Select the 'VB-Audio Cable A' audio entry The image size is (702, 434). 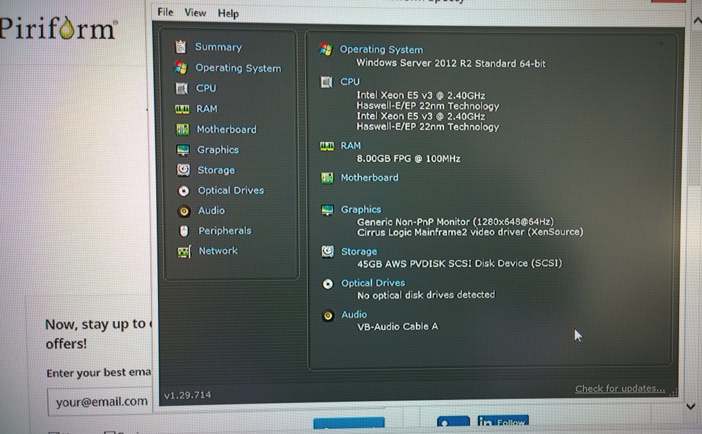point(398,327)
